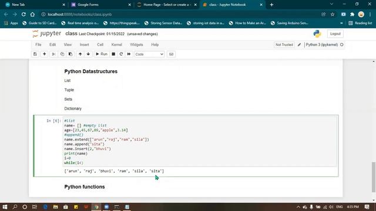Open the Cell menu

pos(100,45)
